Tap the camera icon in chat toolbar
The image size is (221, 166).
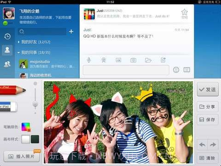point(133,60)
